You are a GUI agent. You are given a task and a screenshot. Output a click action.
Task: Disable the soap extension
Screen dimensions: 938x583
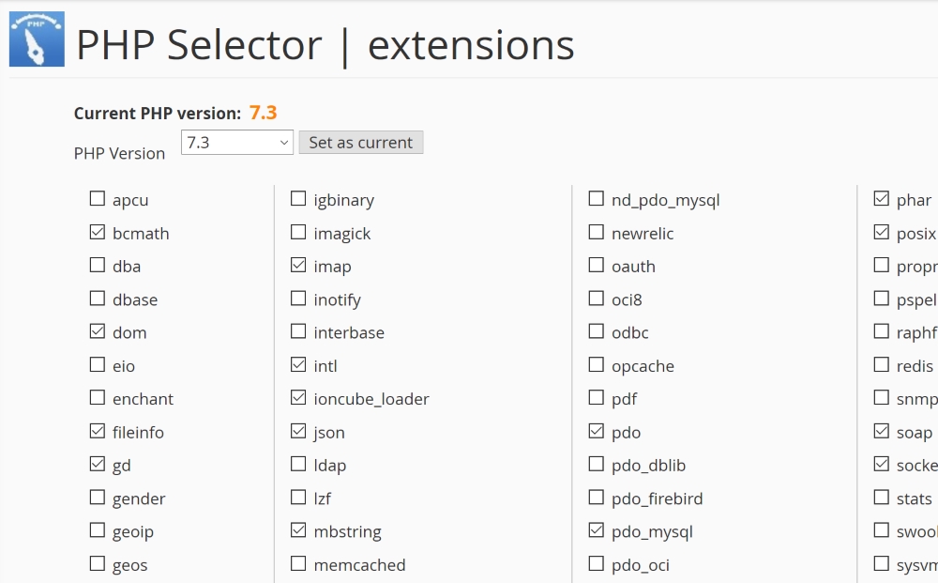point(880,431)
